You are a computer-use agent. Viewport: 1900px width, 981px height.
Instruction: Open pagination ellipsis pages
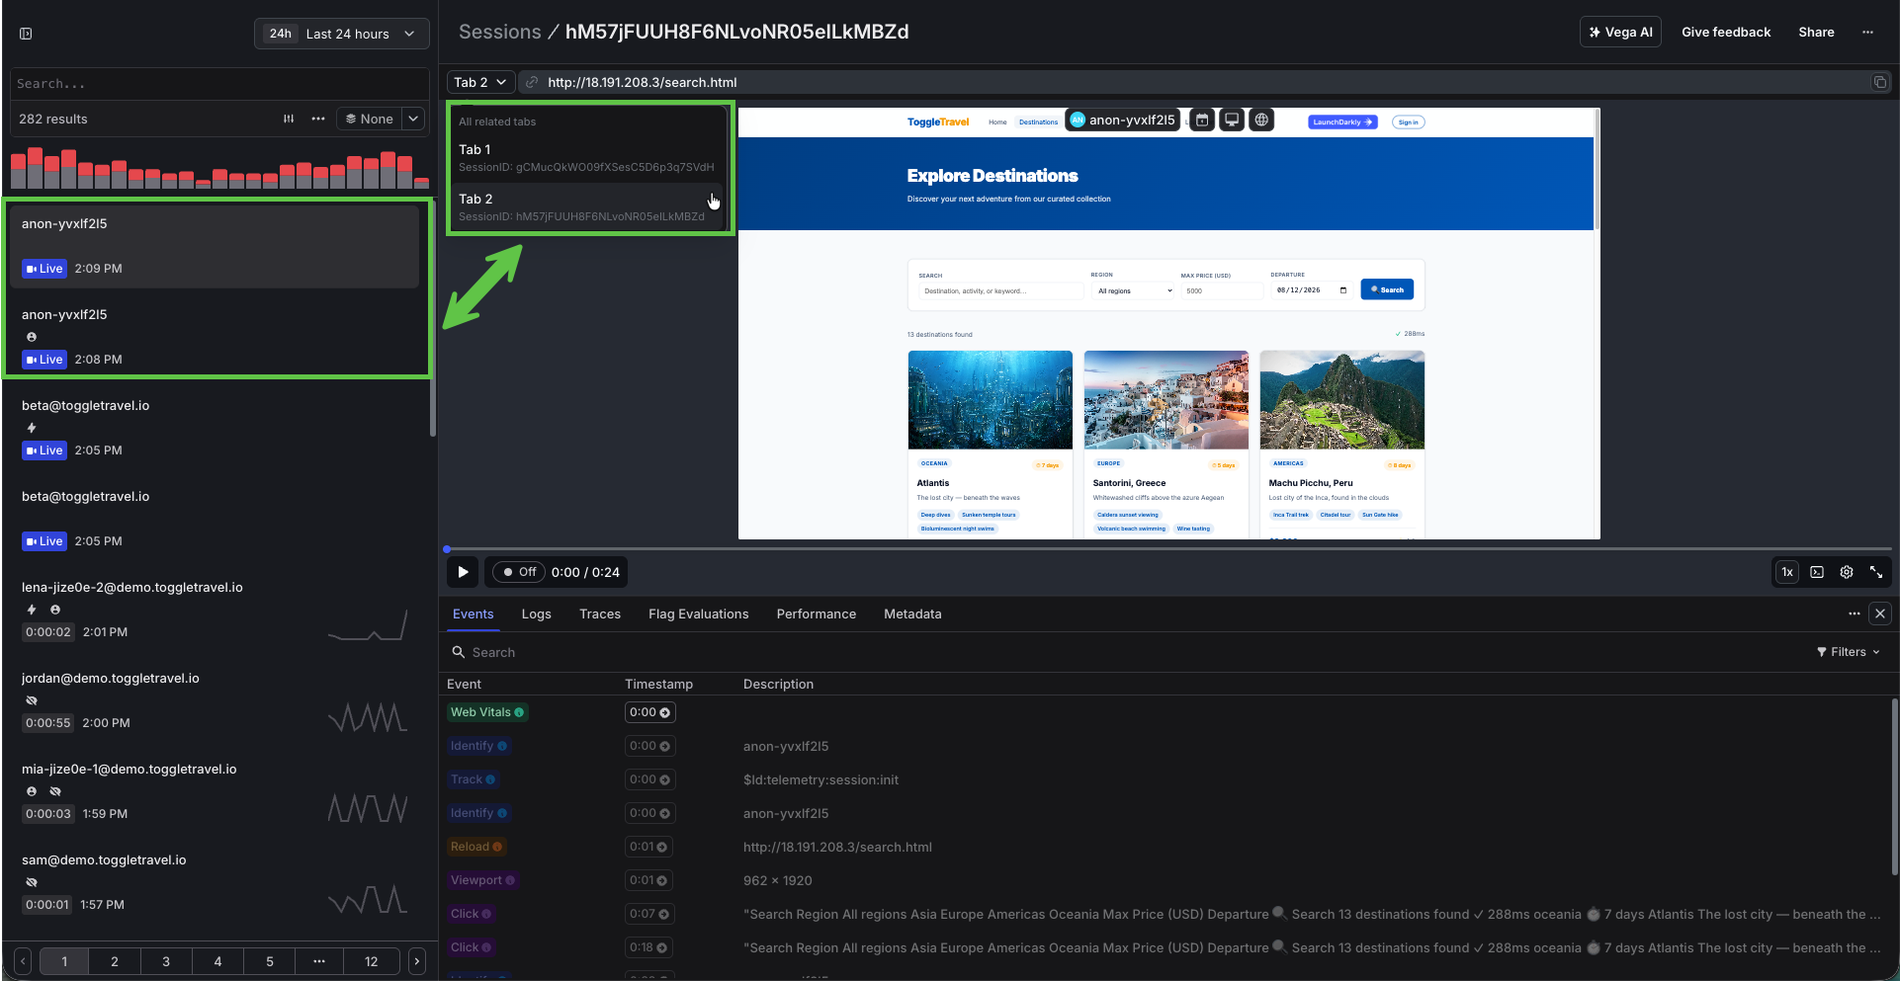point(319,961)
